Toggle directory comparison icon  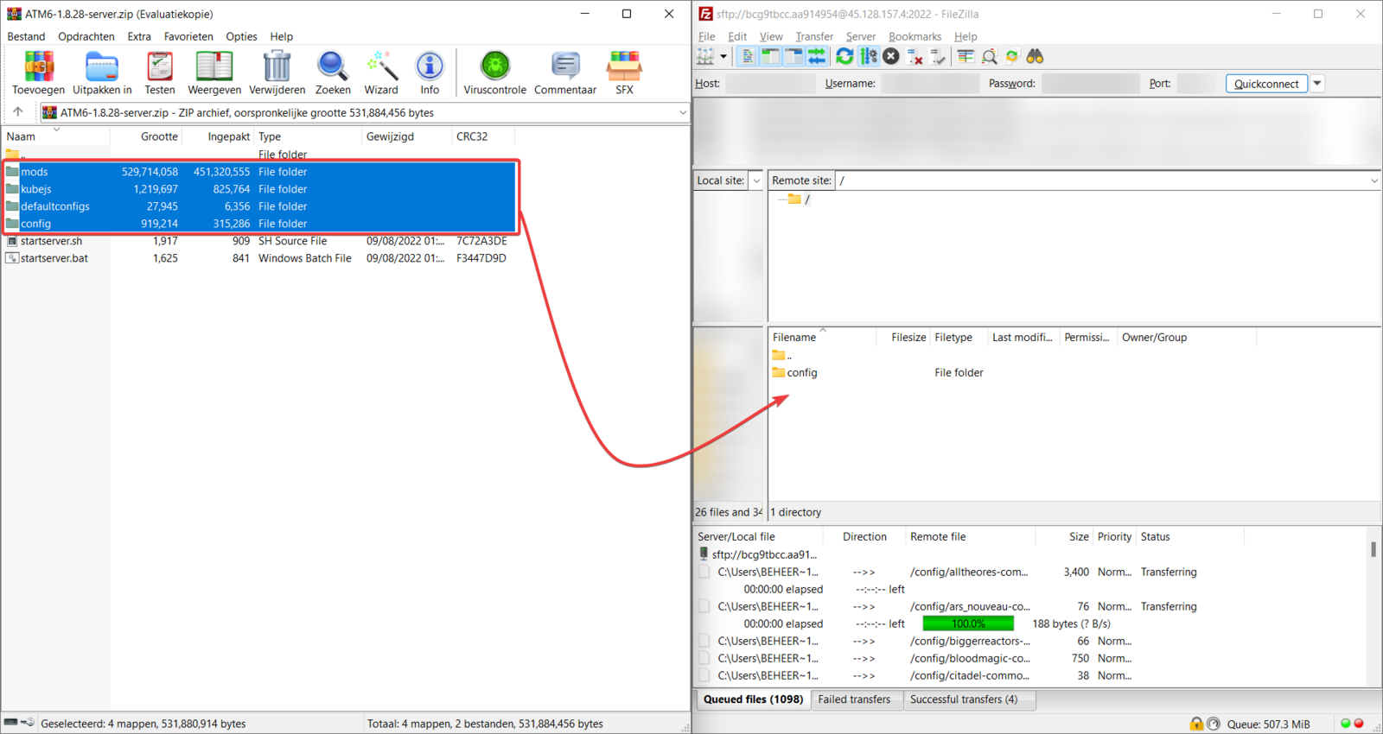click(x=989, y=57)
